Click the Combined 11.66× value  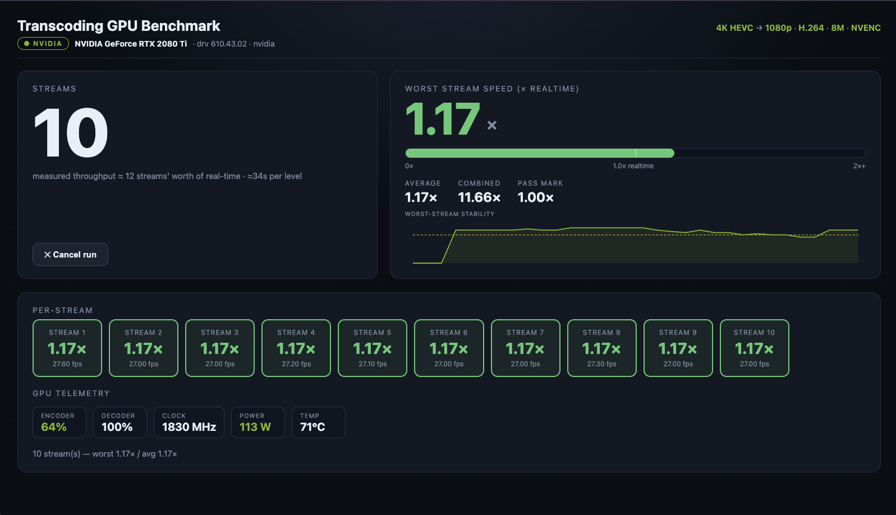479,197
